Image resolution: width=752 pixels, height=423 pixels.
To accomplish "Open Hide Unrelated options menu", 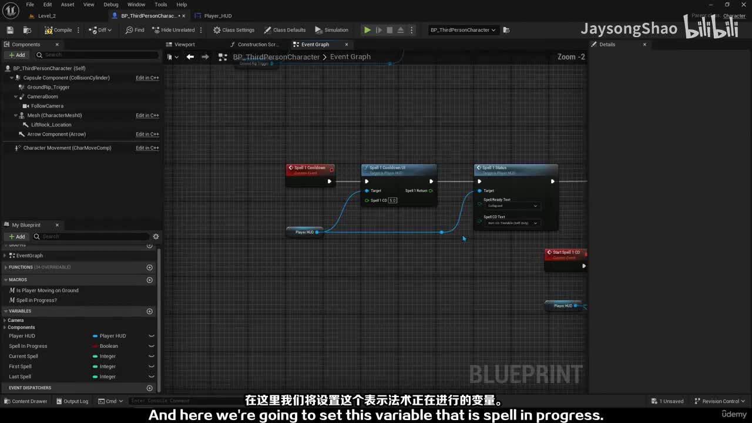I will pos(201,30).
